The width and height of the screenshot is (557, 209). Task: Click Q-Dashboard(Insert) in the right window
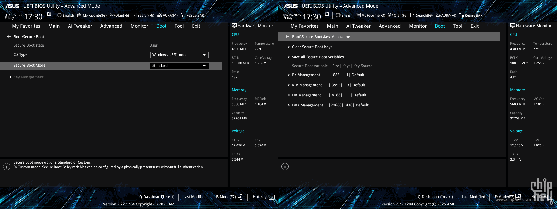pos(435,197)
